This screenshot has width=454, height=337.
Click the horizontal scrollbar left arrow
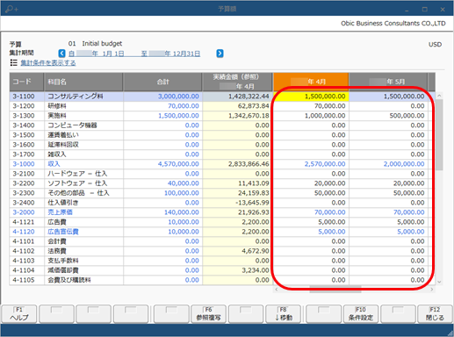click(x=277, y=290)
